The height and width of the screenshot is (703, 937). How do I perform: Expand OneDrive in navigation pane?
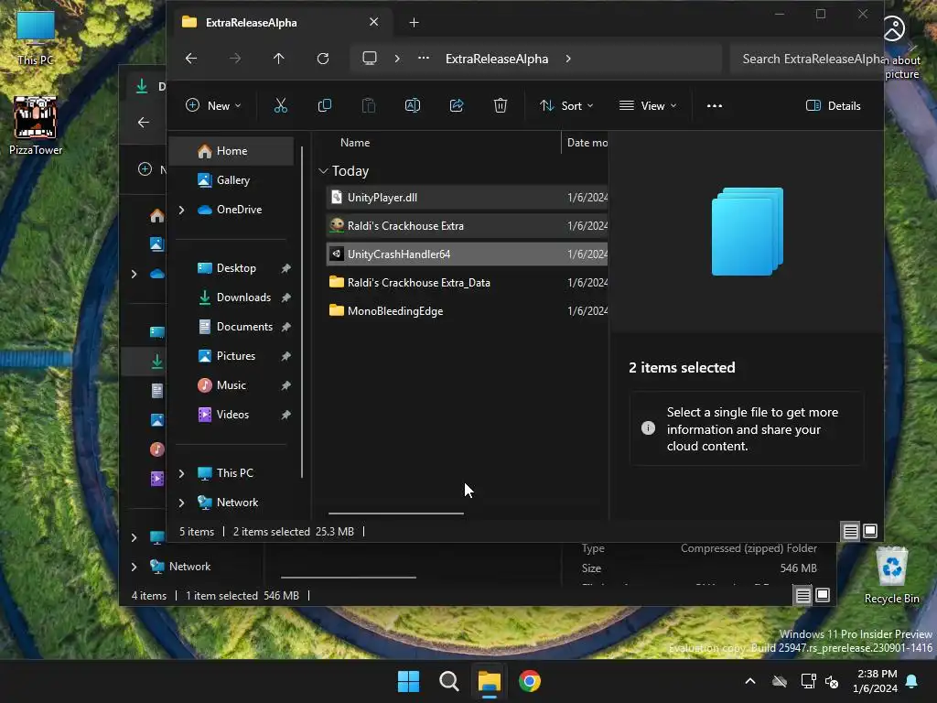tap(181, 210)
